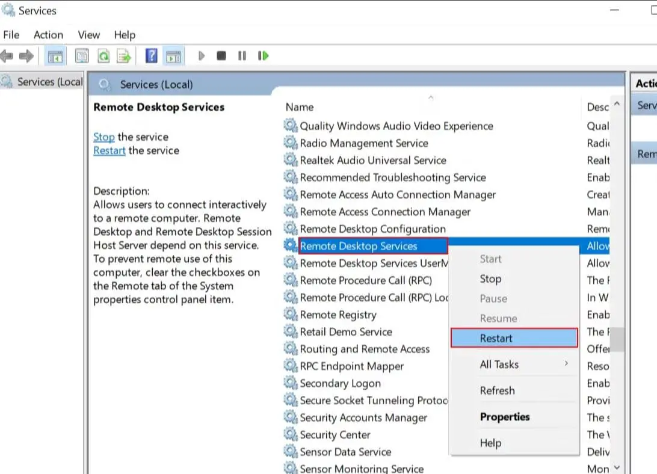Click the Pause Service toolbar button
The width and height of the screenshot is (657, 474).
[x=242, y=56]
